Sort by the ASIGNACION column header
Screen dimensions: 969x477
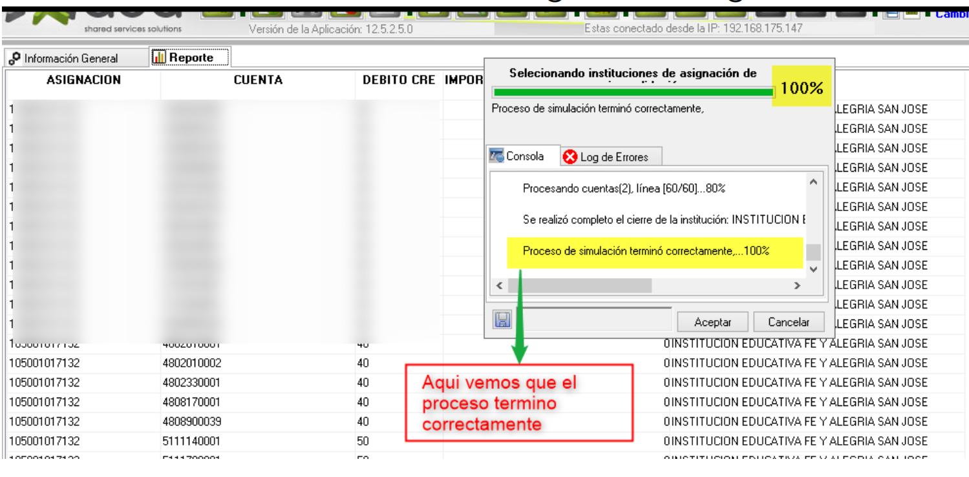point(83,81)
